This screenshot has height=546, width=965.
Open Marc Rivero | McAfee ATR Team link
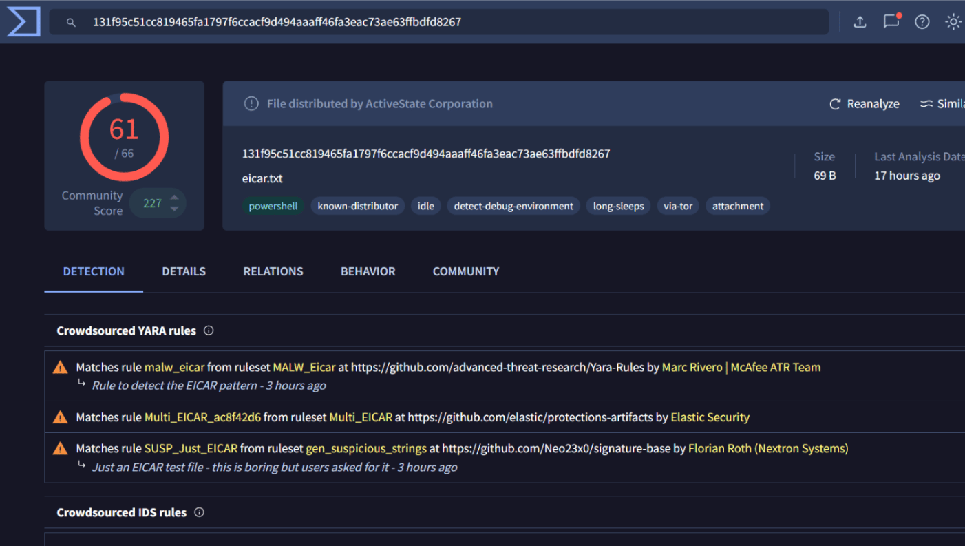(x=741, y=368)
